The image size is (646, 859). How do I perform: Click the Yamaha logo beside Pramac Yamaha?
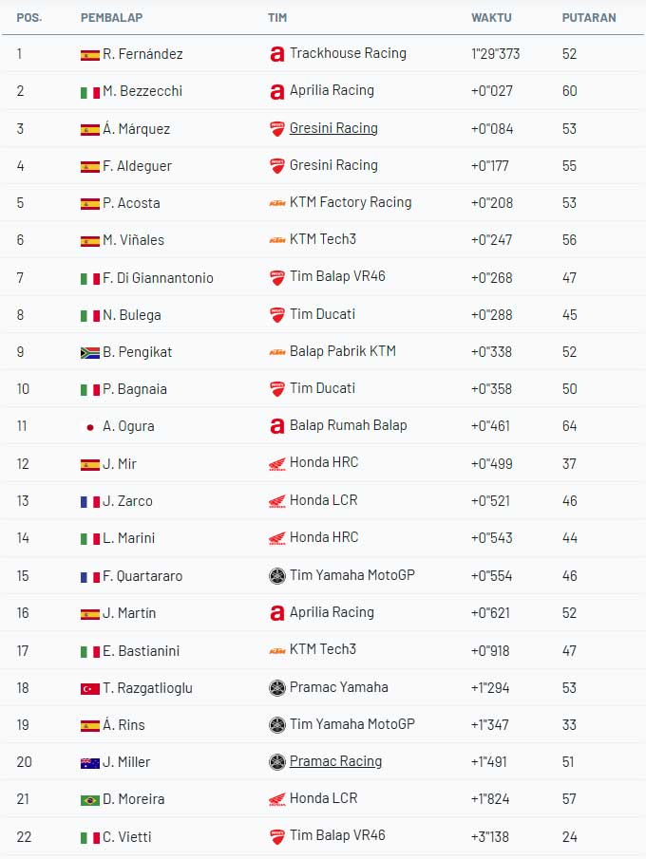277,688
